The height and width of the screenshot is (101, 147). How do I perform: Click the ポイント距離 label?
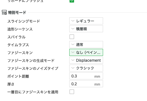coord(18,76)
